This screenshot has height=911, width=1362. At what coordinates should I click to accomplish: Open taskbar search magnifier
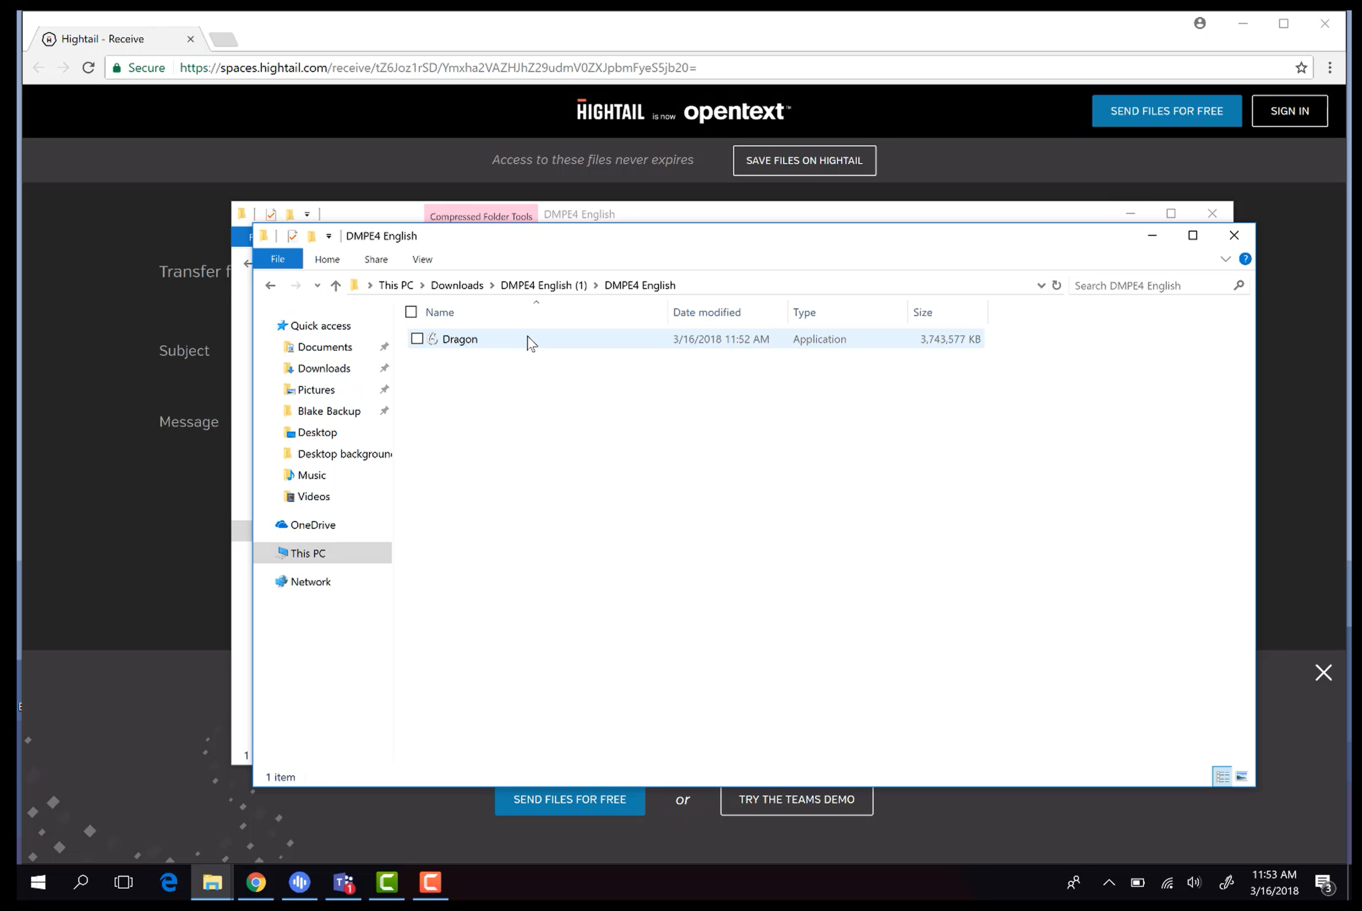tap(81, 883)
